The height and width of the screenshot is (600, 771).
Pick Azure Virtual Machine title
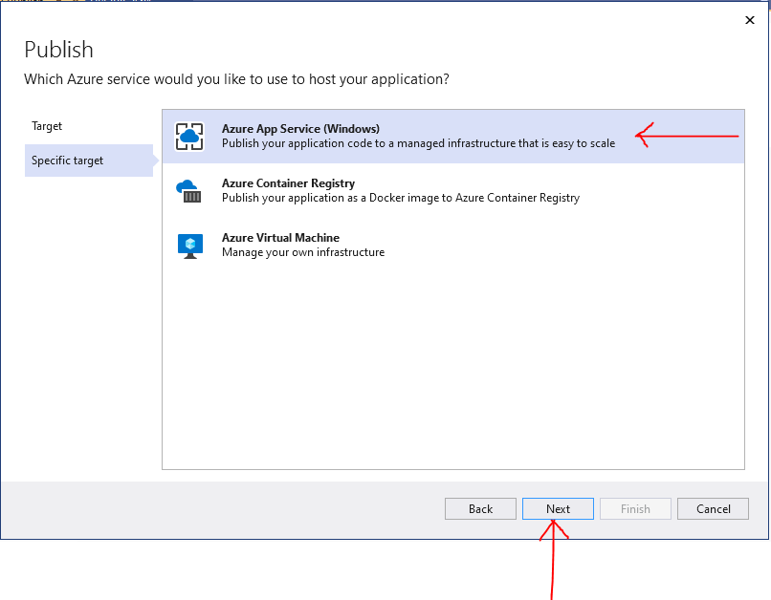[280, 238]
